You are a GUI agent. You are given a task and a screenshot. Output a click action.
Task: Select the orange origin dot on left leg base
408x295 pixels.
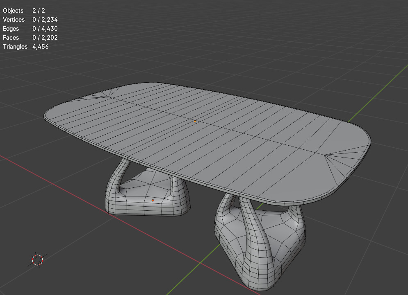coord(153,200)
